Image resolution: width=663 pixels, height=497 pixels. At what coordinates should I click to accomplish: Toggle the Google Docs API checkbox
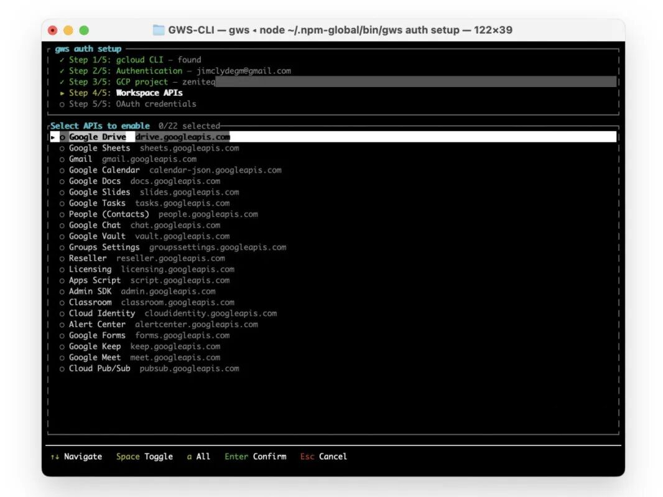62,182
